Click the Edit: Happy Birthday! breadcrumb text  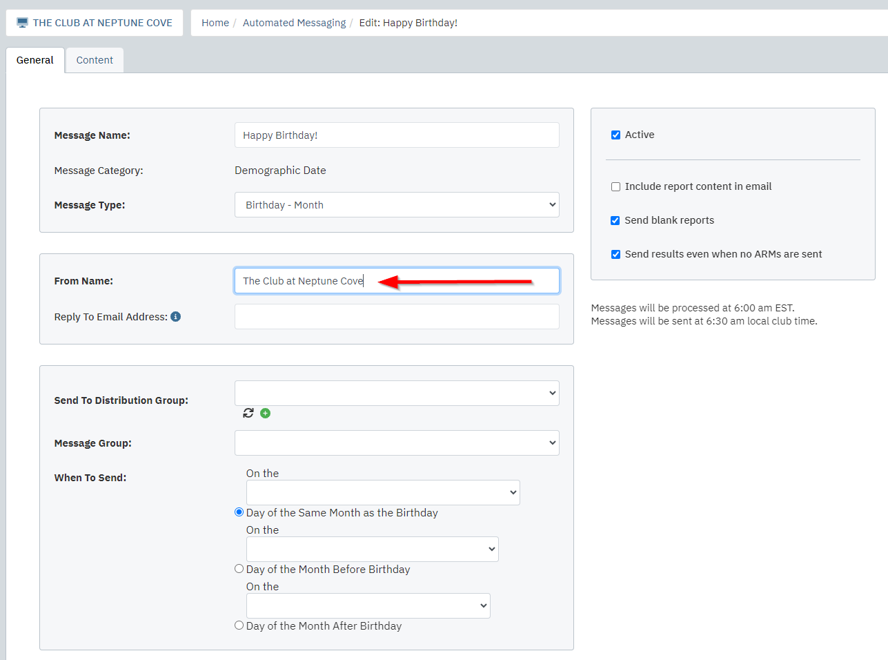coord(408,23)
